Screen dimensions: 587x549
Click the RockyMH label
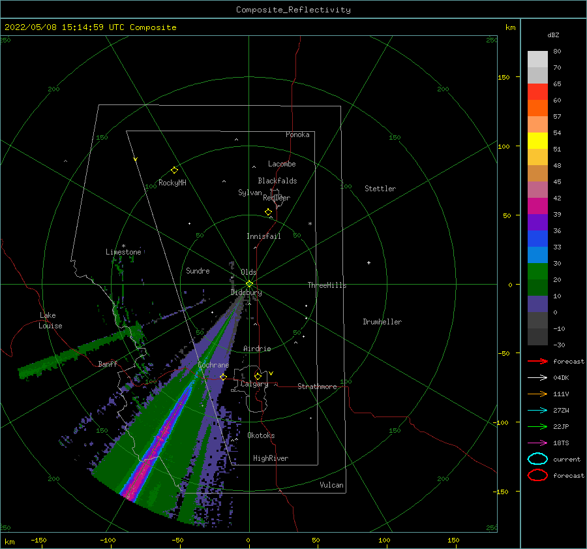point(172,183)
